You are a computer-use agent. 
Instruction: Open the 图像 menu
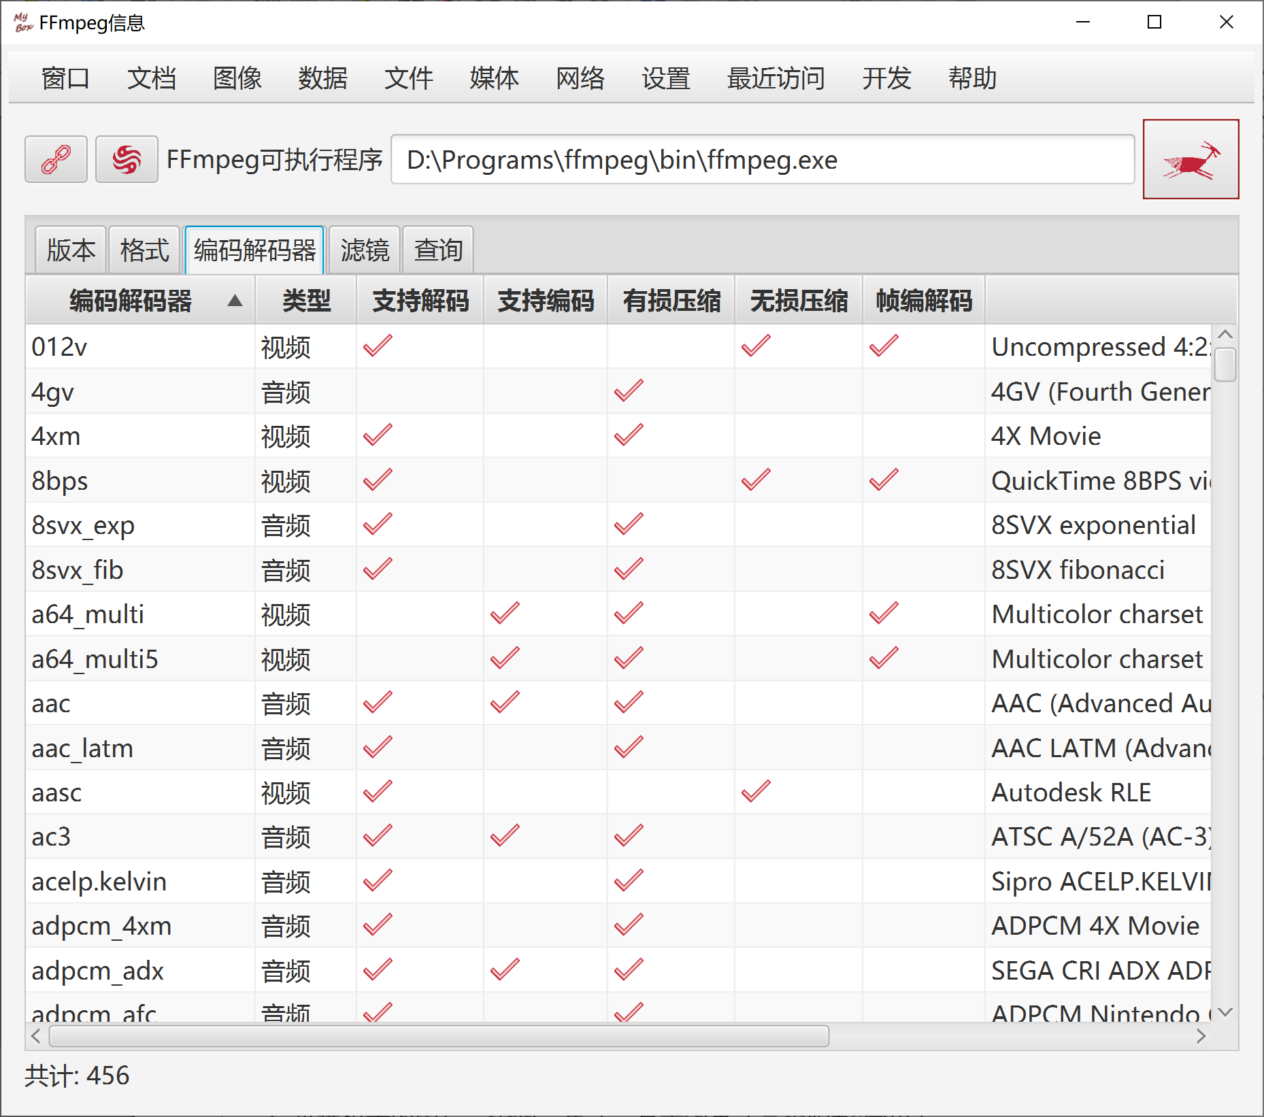coord(237,78)
